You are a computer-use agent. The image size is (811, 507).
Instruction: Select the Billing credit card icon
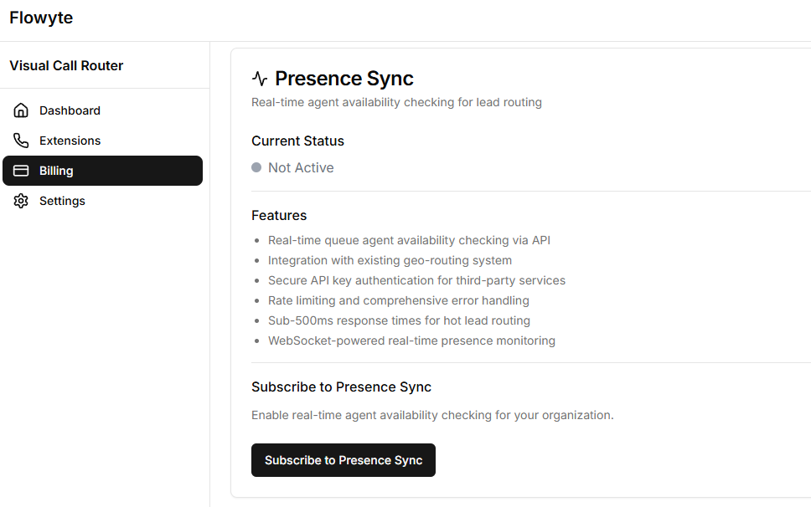pyautogui.click(x=21, y=170)
